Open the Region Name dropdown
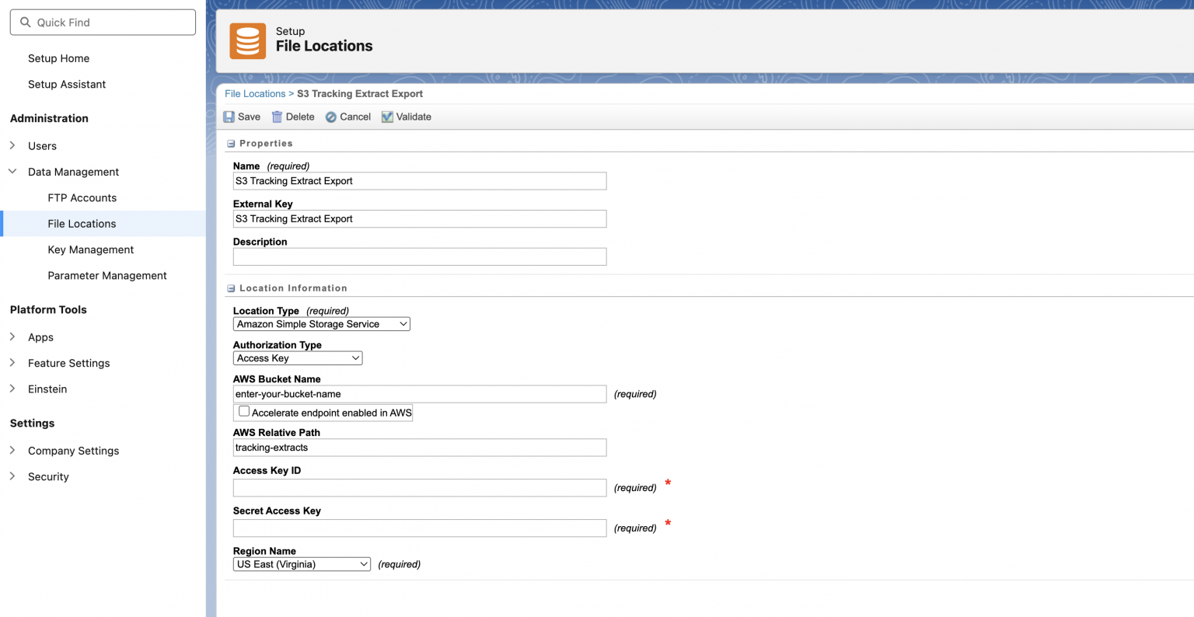1194x617 pixels. coord(302,564)
